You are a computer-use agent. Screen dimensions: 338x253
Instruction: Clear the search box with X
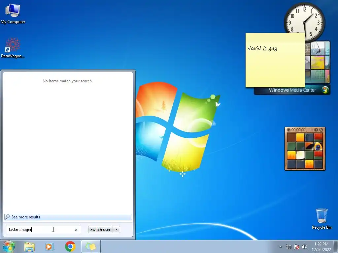pyautogui.click(x=76, y=230)
